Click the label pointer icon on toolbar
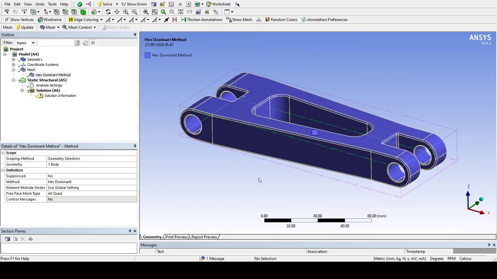The image size is (497, 279). click(7, 12)
